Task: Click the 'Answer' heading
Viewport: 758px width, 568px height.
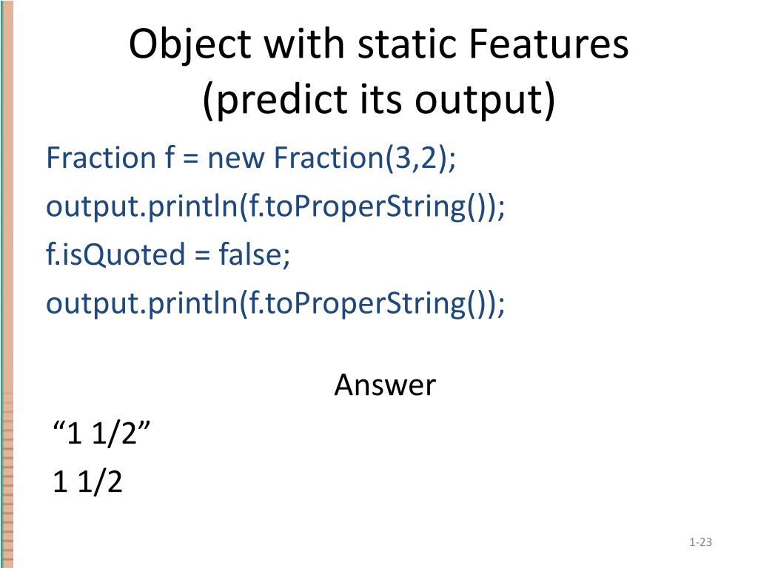Action: pos(385,385)
